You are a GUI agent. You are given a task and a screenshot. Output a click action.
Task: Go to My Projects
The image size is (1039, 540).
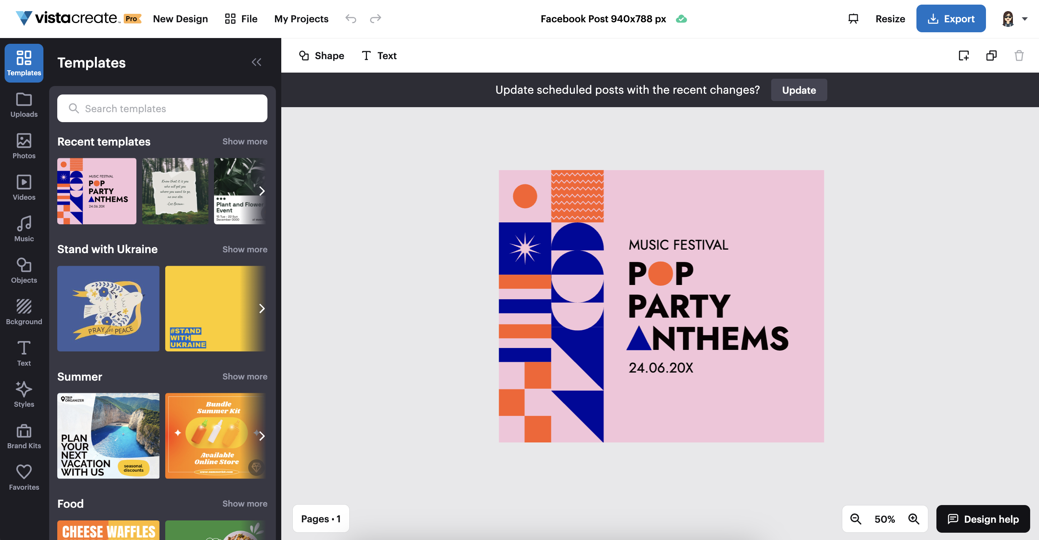point(301,18)
